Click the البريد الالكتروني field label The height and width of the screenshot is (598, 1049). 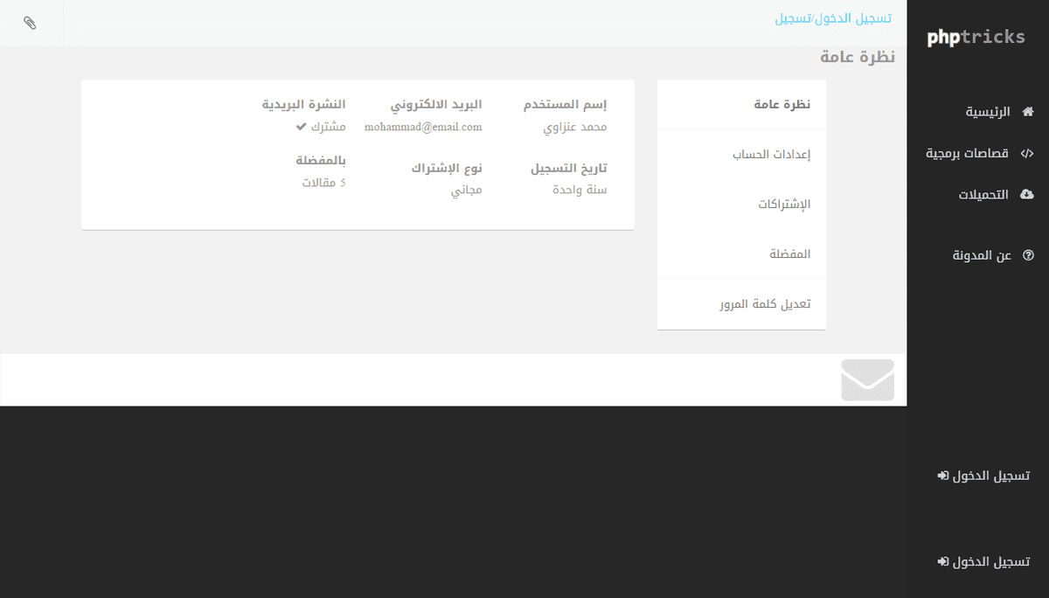[x=436, y=105]
